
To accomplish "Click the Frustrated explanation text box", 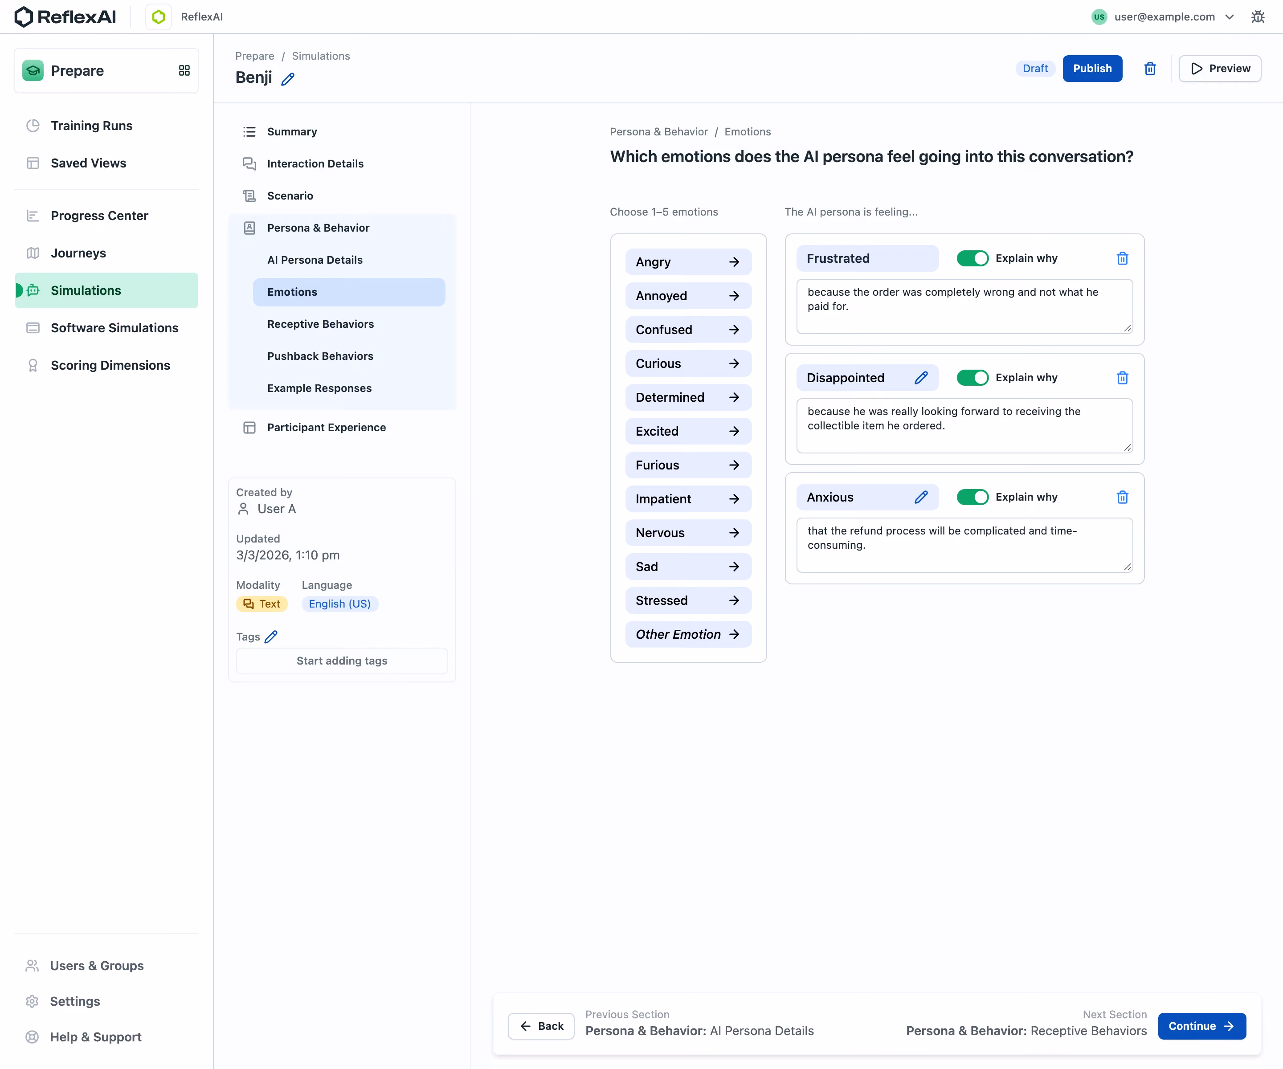I will click(964, 306).
